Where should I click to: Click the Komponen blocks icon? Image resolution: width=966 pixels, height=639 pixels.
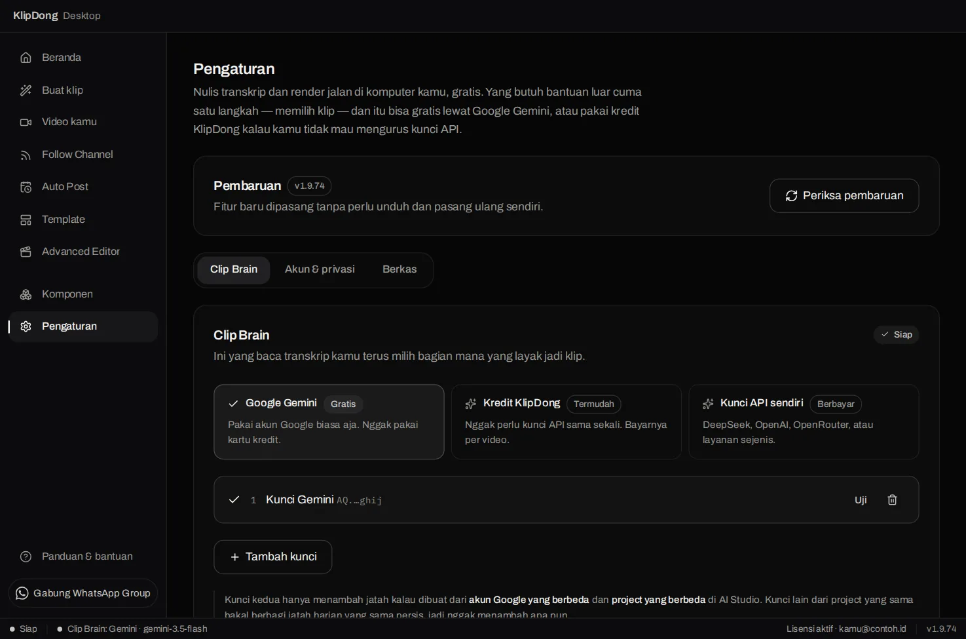tap(26, 294)
